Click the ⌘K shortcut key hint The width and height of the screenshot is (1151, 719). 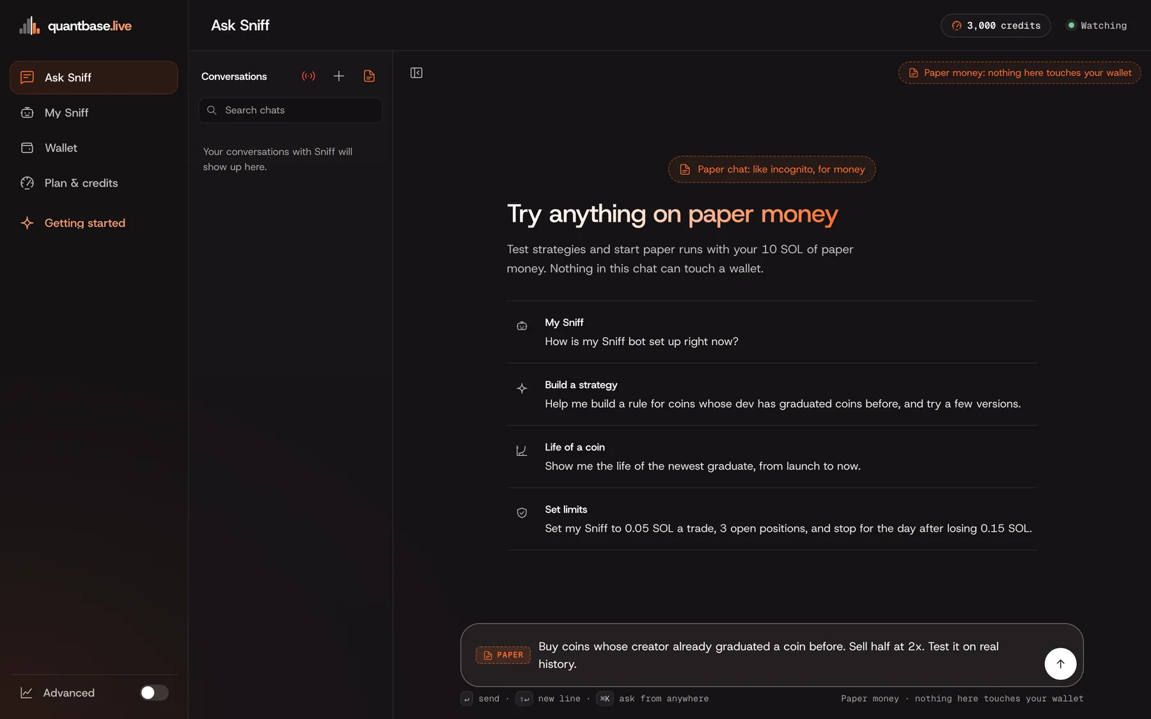[x=605, y=699]
